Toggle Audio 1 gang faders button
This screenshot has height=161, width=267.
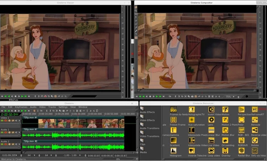point(9,132)
